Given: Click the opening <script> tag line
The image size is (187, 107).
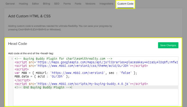Looking at the screenshot, I should (x=22, y=69).
